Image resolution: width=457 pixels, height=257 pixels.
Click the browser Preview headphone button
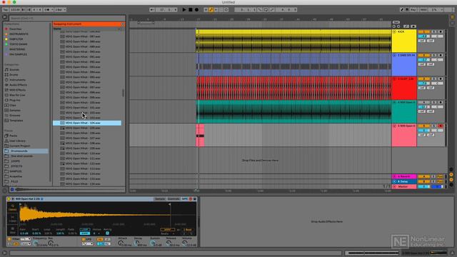coord(12,189)
